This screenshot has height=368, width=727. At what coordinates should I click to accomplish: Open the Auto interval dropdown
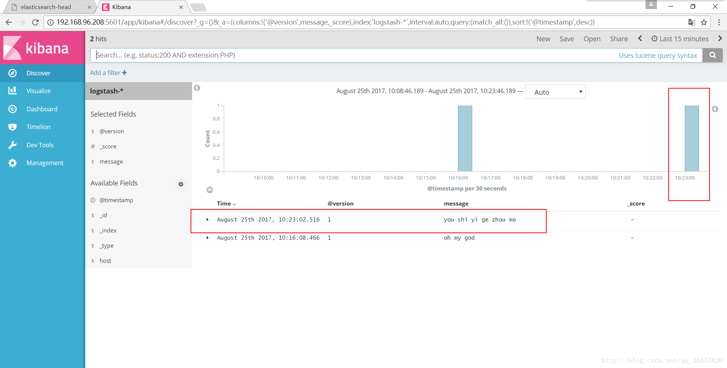[555, 92]
